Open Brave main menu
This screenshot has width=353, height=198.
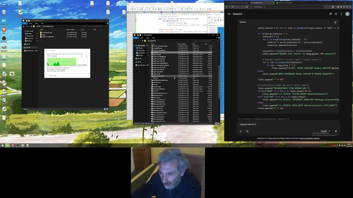350,7
